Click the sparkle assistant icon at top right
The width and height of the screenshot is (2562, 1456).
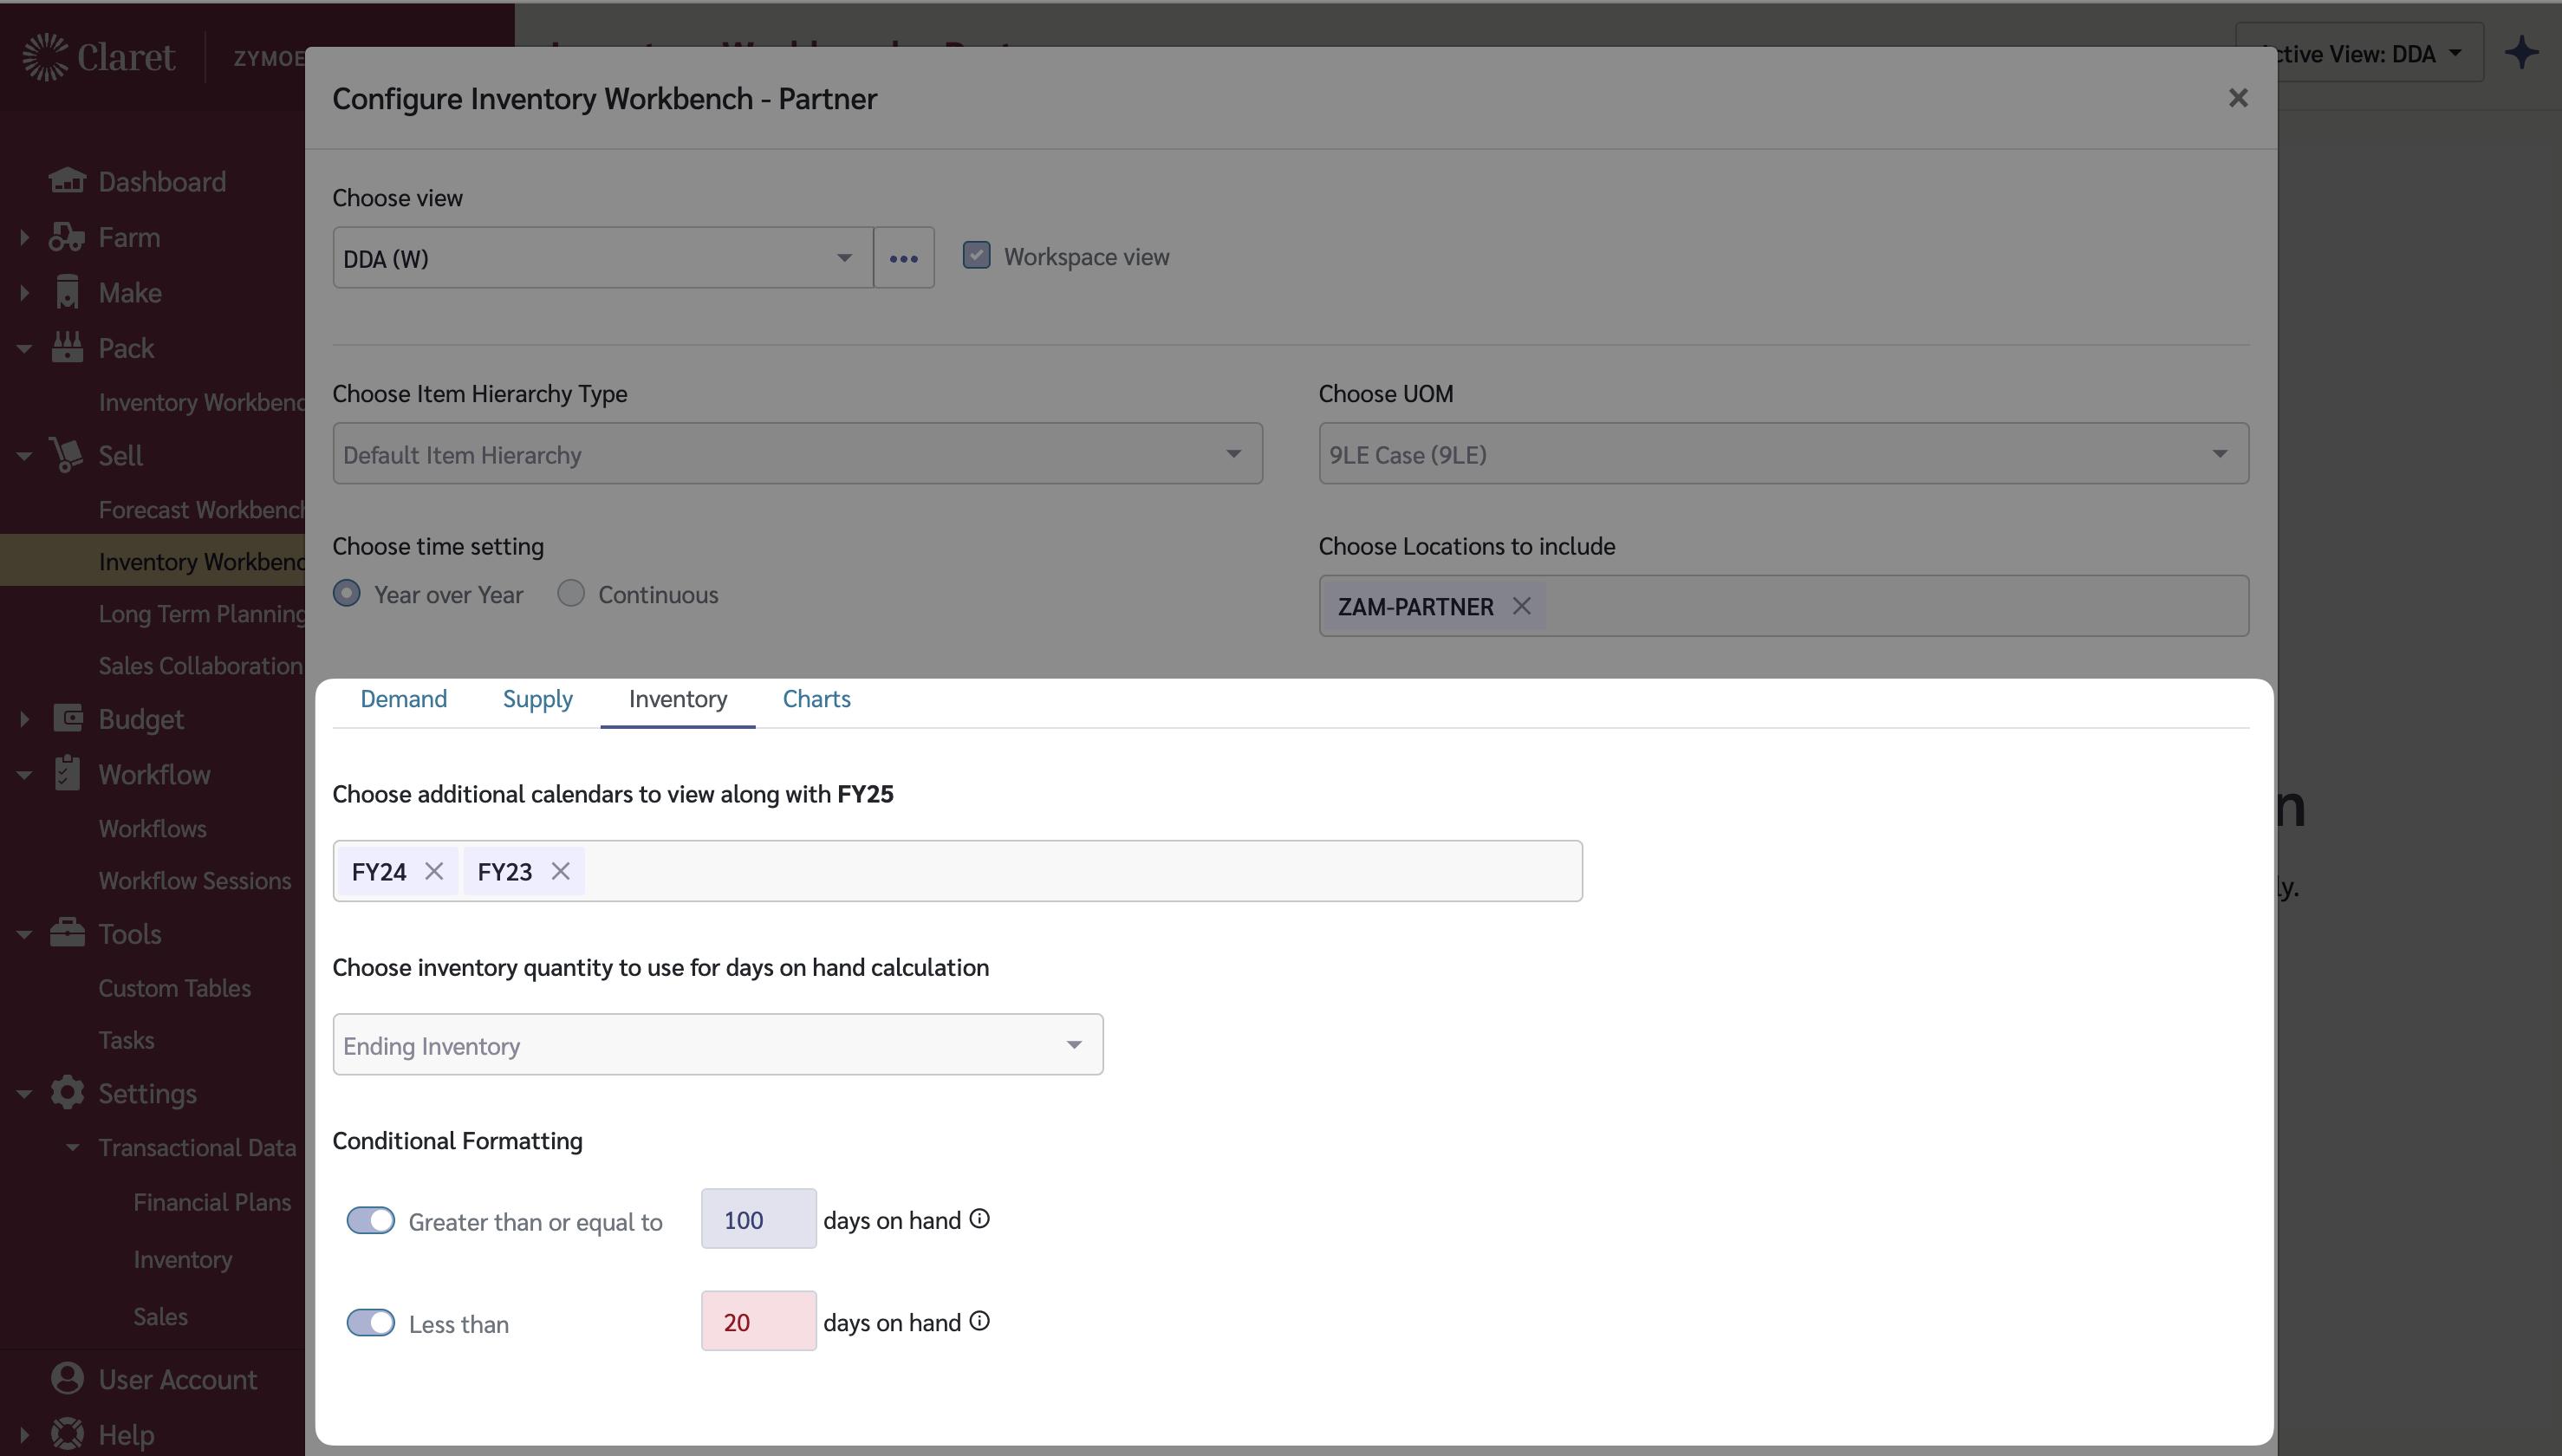click(x=2521, y=53)
